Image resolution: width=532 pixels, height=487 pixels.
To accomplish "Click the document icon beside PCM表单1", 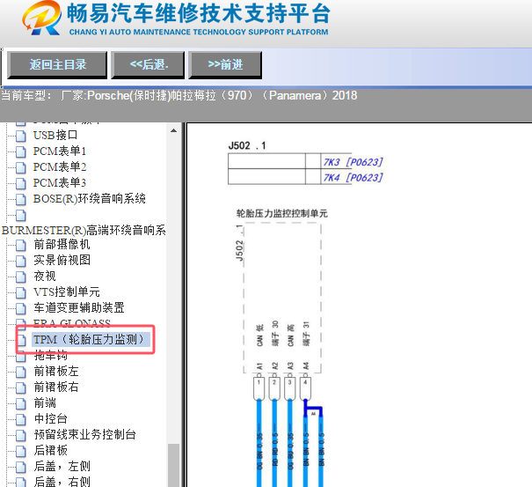I will (x=21, y=151).
